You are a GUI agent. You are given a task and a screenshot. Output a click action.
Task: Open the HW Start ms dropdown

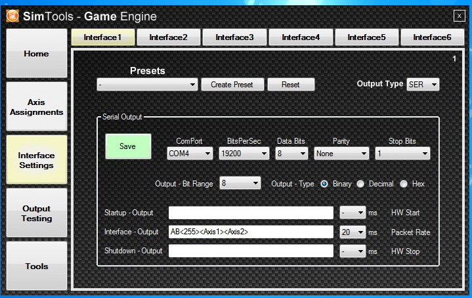click(x=353, y=213)
